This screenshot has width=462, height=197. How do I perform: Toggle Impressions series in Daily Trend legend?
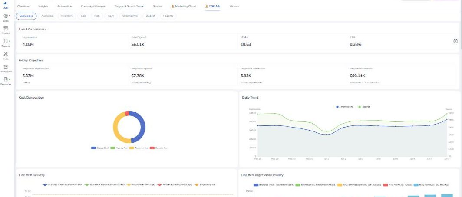(344, 107)
